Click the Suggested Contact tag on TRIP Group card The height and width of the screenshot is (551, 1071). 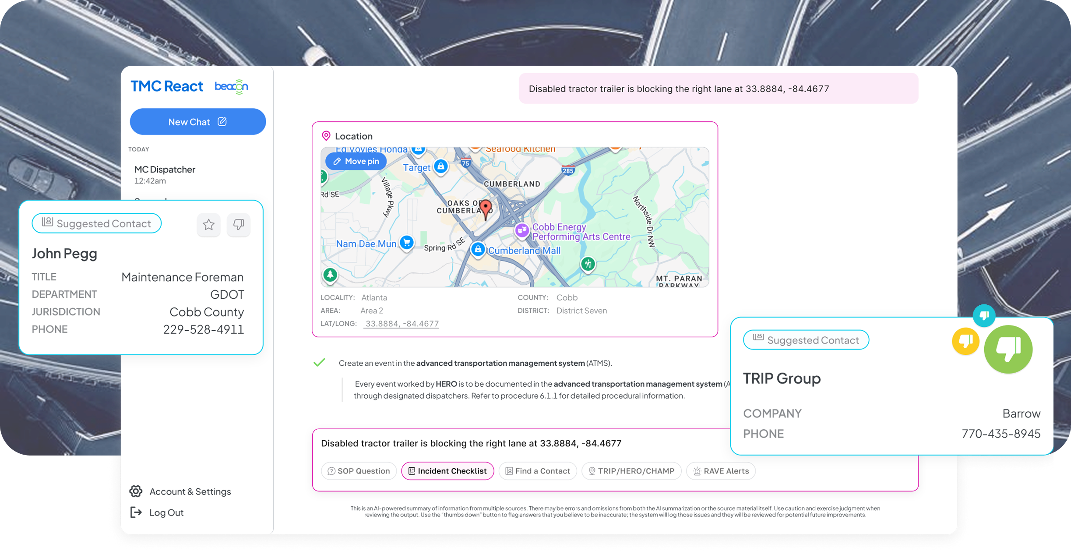806,340
